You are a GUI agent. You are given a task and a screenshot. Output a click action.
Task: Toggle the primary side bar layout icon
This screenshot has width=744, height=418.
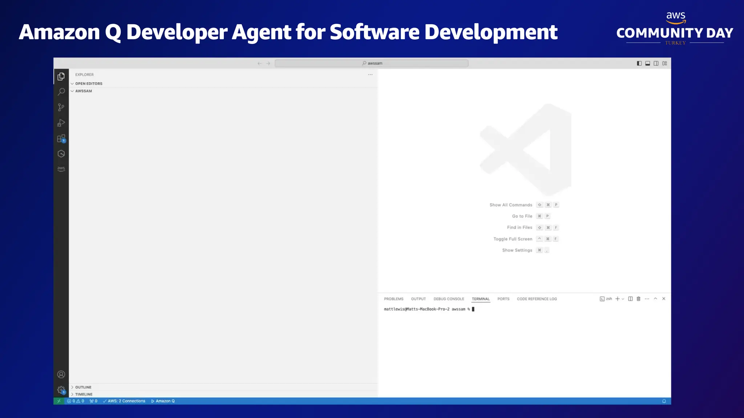639,63
